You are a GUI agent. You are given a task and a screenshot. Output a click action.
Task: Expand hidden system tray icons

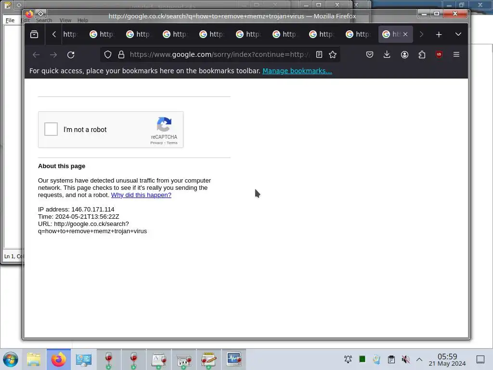pyautogui.click(x=419, y=359)
